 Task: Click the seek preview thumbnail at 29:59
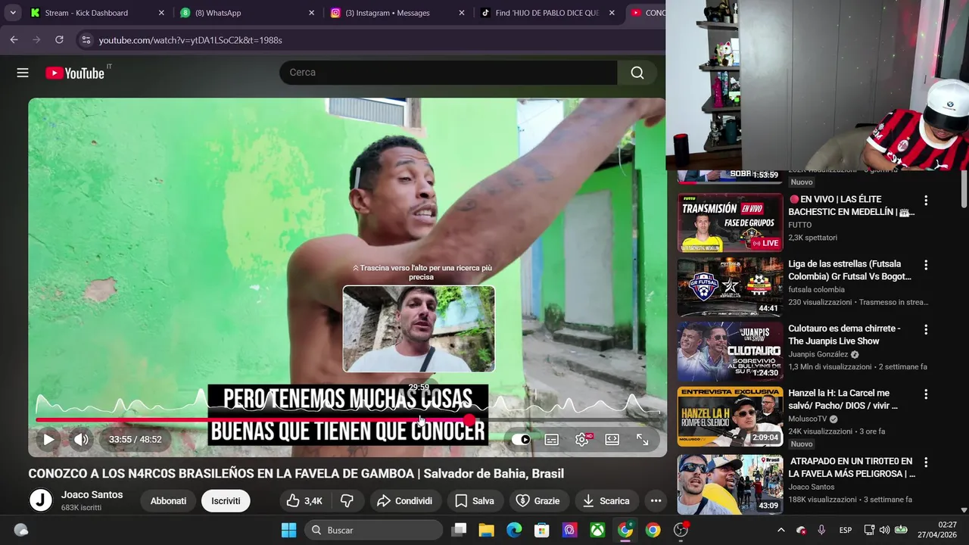tap(419, 329)
